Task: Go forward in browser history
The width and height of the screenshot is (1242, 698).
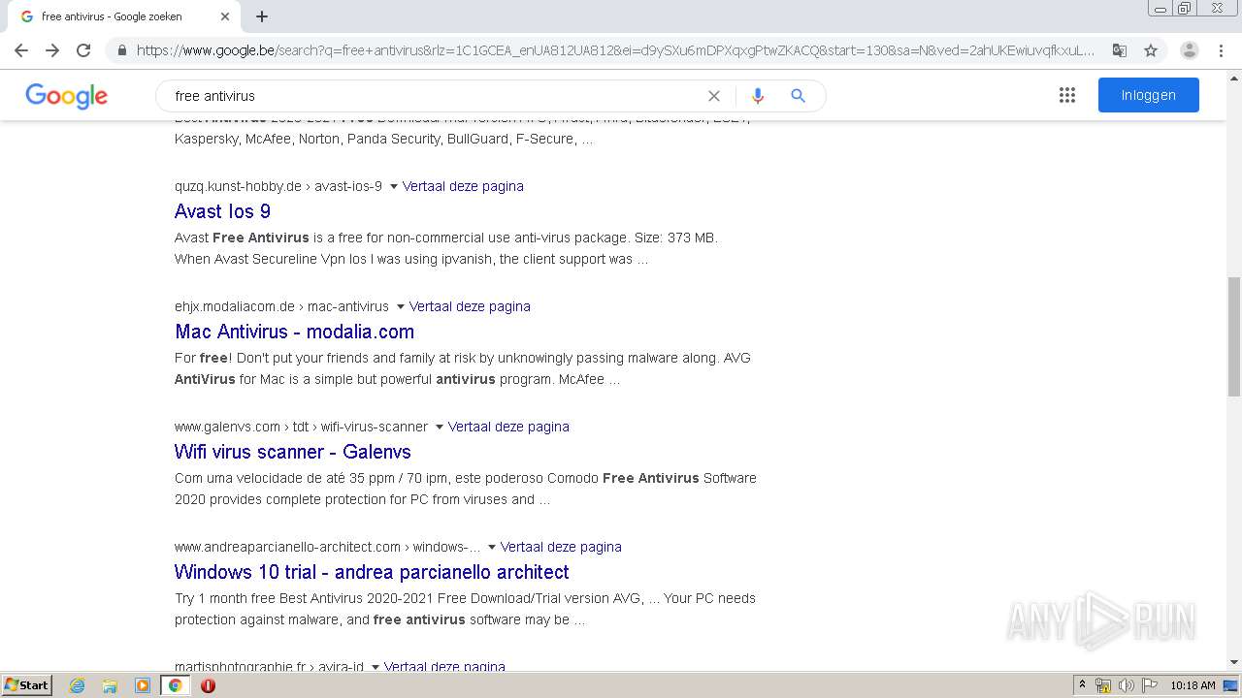Action: click(52, 50)
